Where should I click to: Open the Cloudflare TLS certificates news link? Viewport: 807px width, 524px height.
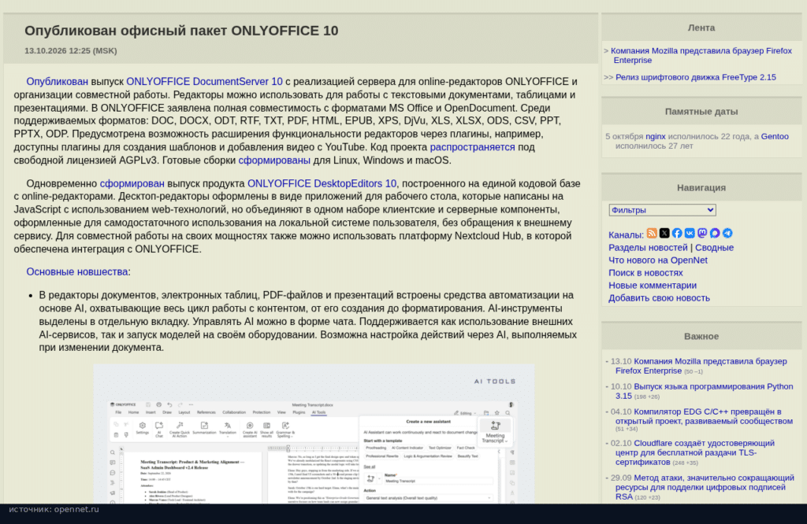click(695, 452)
